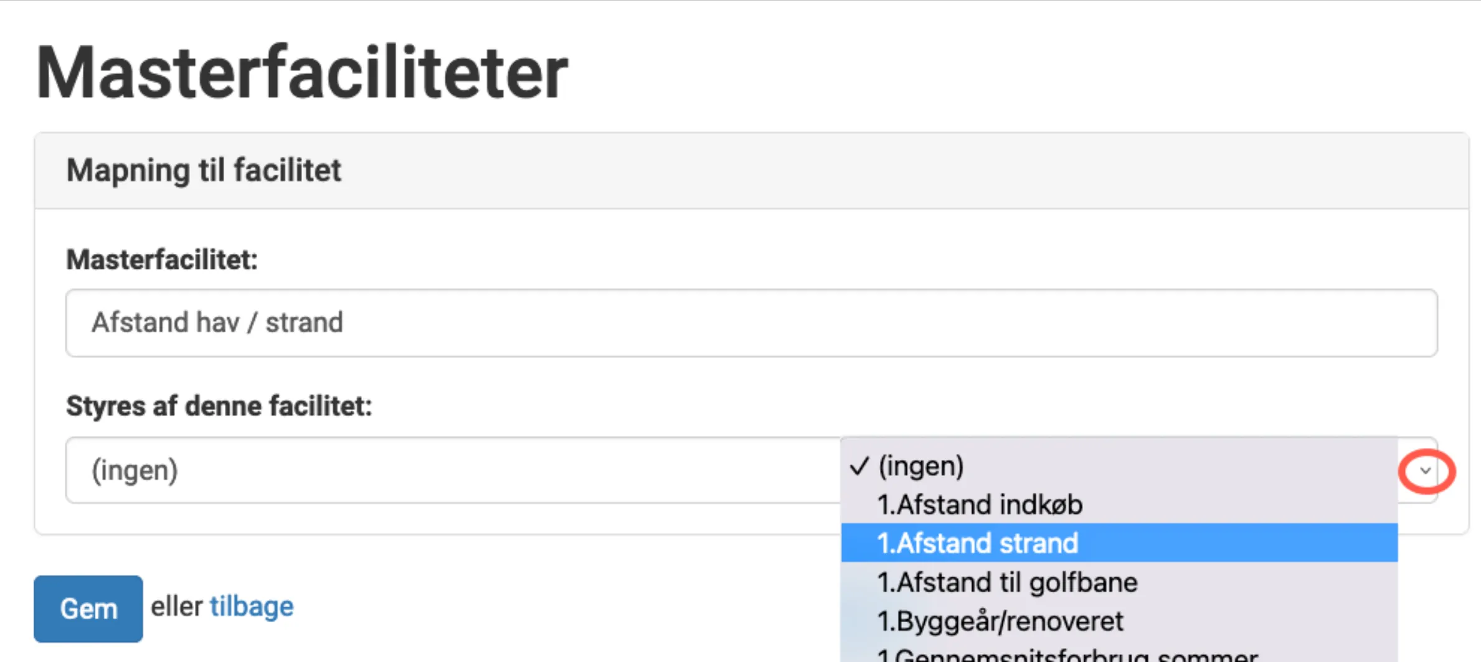Click the "Mapning til facilitet" panel header

click(204, 170)
